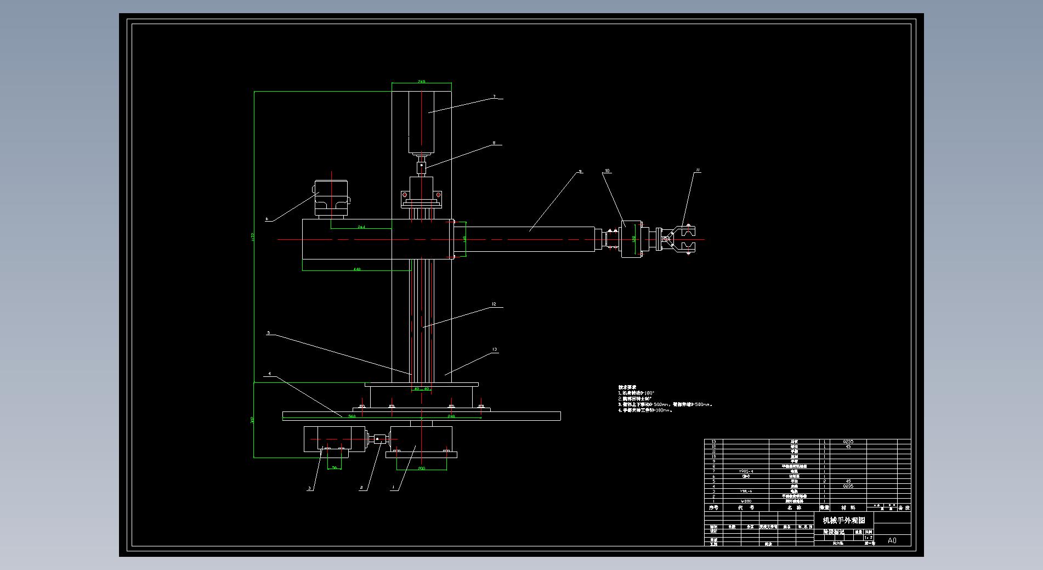Click balloon number 9 above the arm
1043x570 pixels.
point(580,171)
